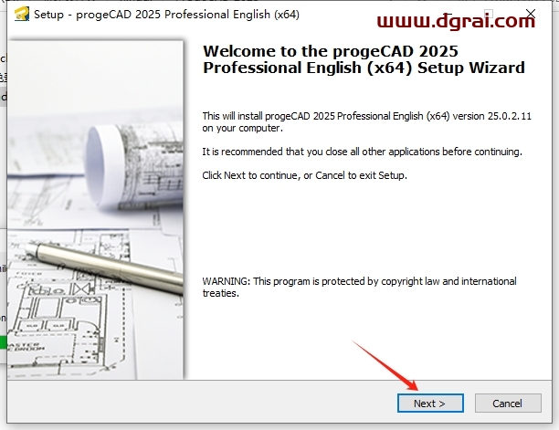Click the blueprint and pen wizard image
Viewport: 559px width, 430px height.
(x=95, y=209)
